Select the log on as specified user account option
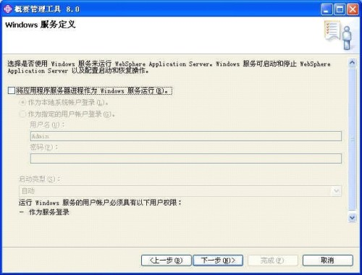The image size is (362, 275). pyautogui.click(x=22, y=114)
